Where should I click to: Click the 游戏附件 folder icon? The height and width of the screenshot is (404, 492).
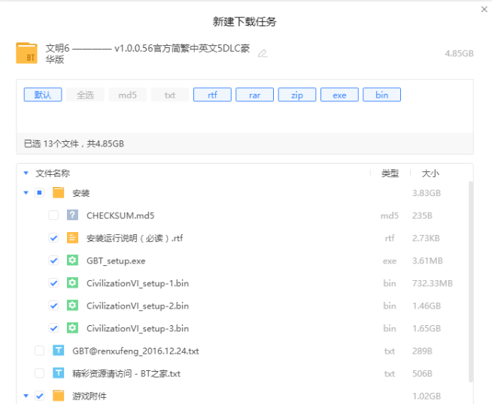[x=58, y=396]
